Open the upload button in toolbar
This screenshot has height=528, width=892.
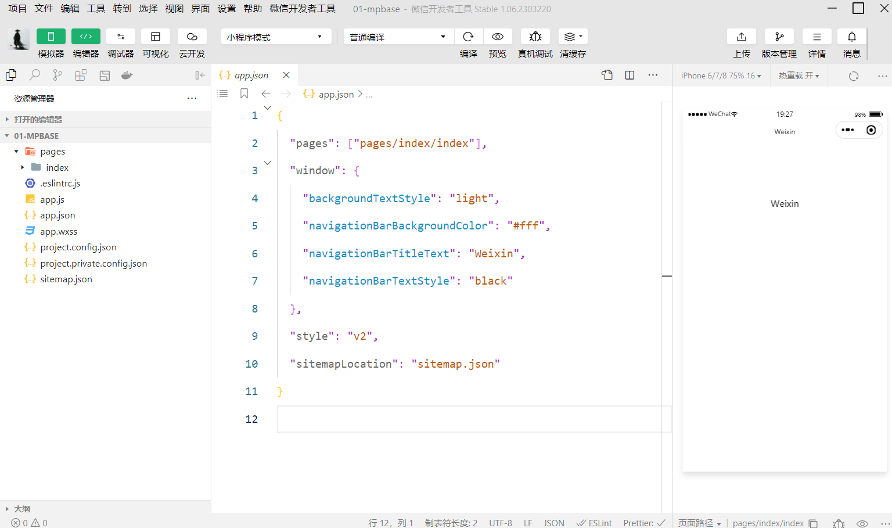pos(741,37)
